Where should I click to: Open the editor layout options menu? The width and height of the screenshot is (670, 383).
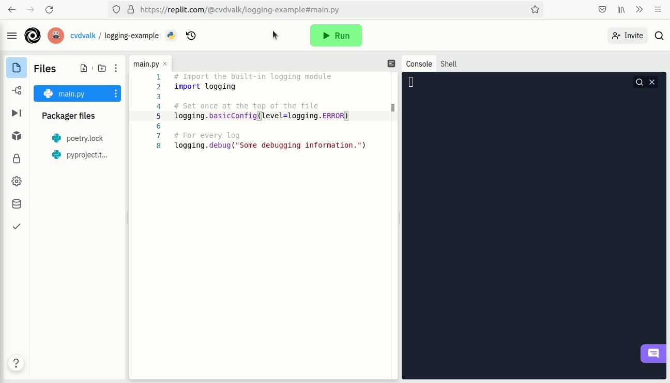coord(391,63)
